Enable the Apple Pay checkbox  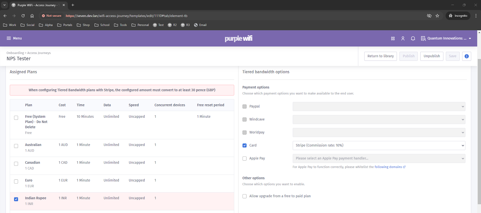[244, 158]
